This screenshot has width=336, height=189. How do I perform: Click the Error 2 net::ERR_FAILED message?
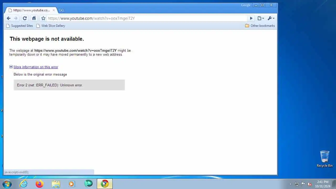click(x=69, y=85)
